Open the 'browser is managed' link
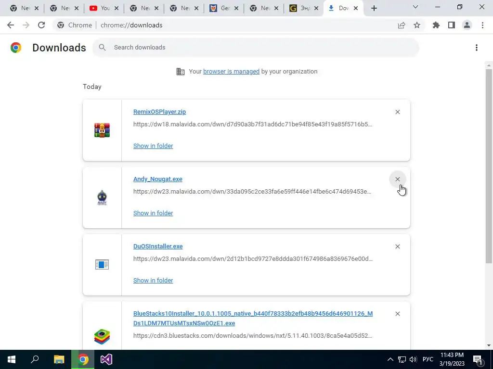The width and height of the screenshot is (493, 369). [231, 71]
